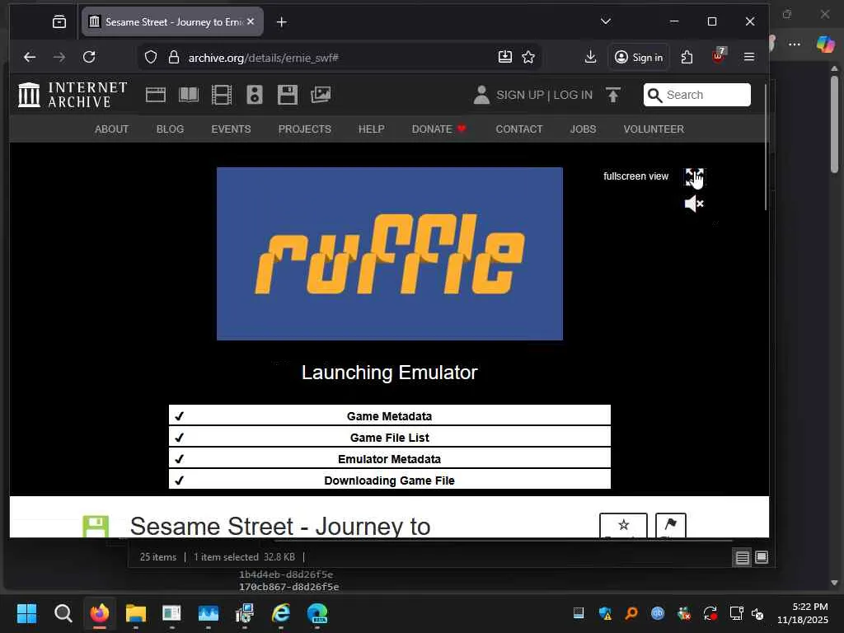
Task: Open Wayback Machine web icon
Action: (156, 95)
